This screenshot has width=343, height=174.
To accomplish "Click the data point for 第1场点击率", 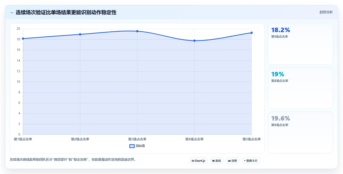I will pyautogui.click(x=23, y=38).
